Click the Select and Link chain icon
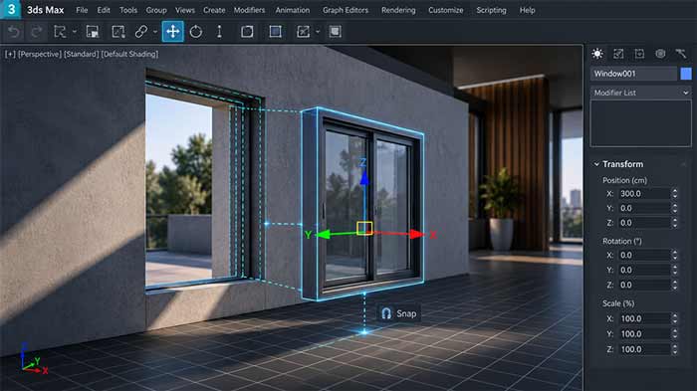Image resolution: width=697 pixels, height=391 pixels. tap(141, 32)
